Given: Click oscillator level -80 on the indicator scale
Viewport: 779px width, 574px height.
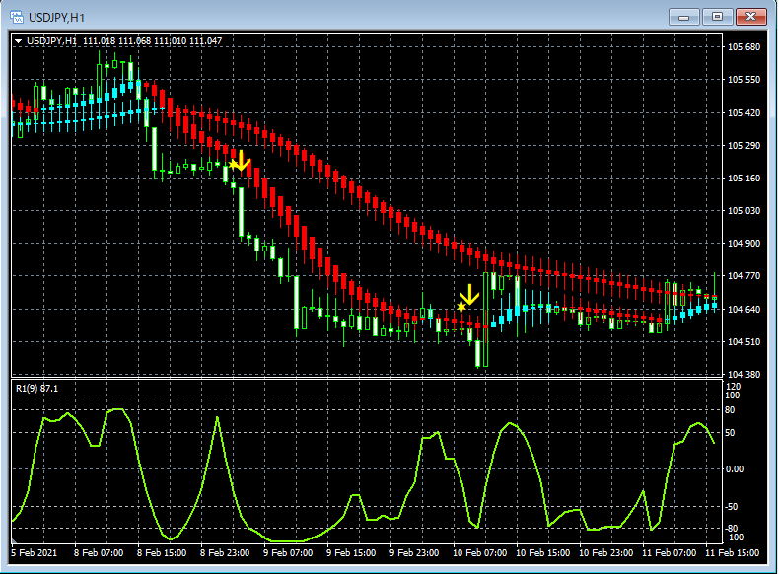Looking at the screenshot, I should (732, 529).
